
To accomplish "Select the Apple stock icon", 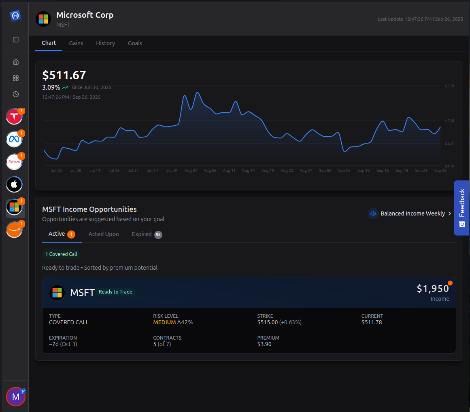I will coord(14,185).
